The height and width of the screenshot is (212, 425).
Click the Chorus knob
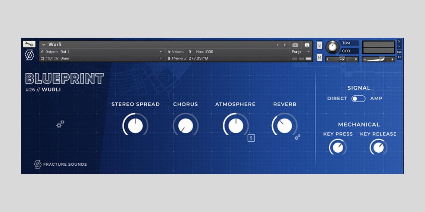[185, 126]
